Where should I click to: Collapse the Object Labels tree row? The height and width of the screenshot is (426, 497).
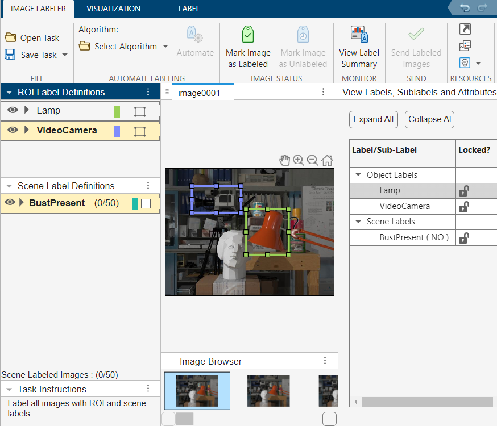358,175
